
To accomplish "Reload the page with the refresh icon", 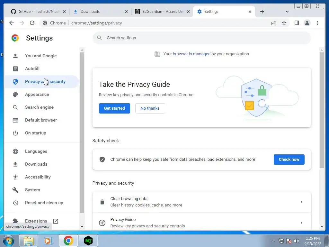I will [x=32, y=23].
